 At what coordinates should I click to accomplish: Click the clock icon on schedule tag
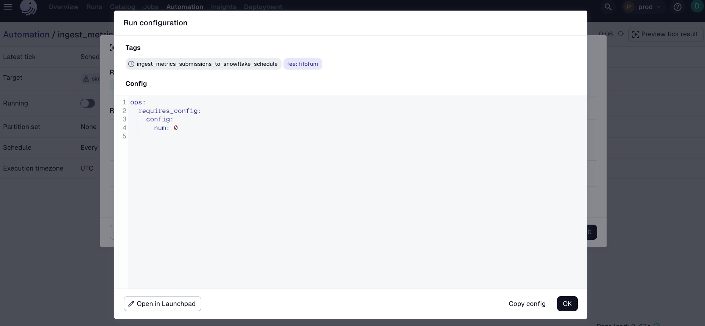pos(131,64)
